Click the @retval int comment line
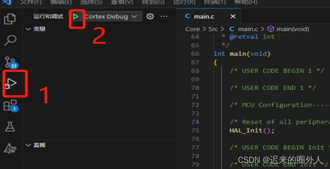Image resolution: width=330 pixels, height=169 pixels. click(248, 37)
